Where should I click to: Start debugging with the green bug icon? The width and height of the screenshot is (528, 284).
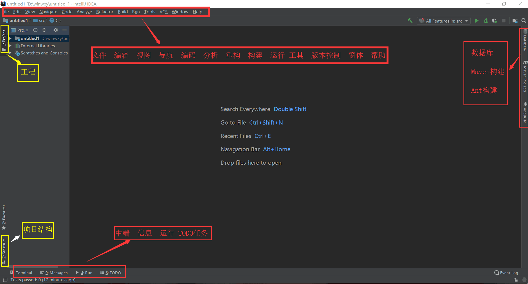point(486,21)
